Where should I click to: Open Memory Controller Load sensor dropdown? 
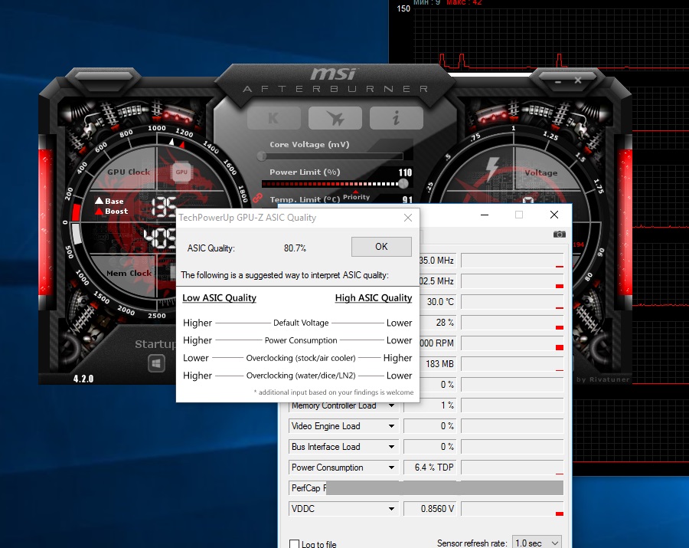click(x=391, y=405)
